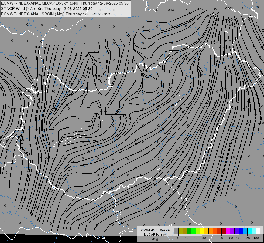The height and width of the screenshot is (243, 264).
Task: Click the map value 4.01
Action: (229, 25)
